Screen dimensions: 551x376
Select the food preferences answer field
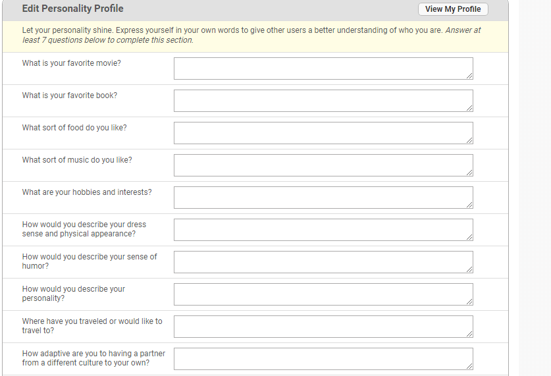(x=323, y=133)
